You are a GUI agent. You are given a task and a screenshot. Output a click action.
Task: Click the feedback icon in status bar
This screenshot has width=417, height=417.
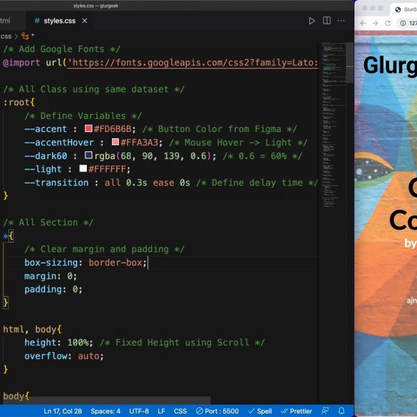325,411
